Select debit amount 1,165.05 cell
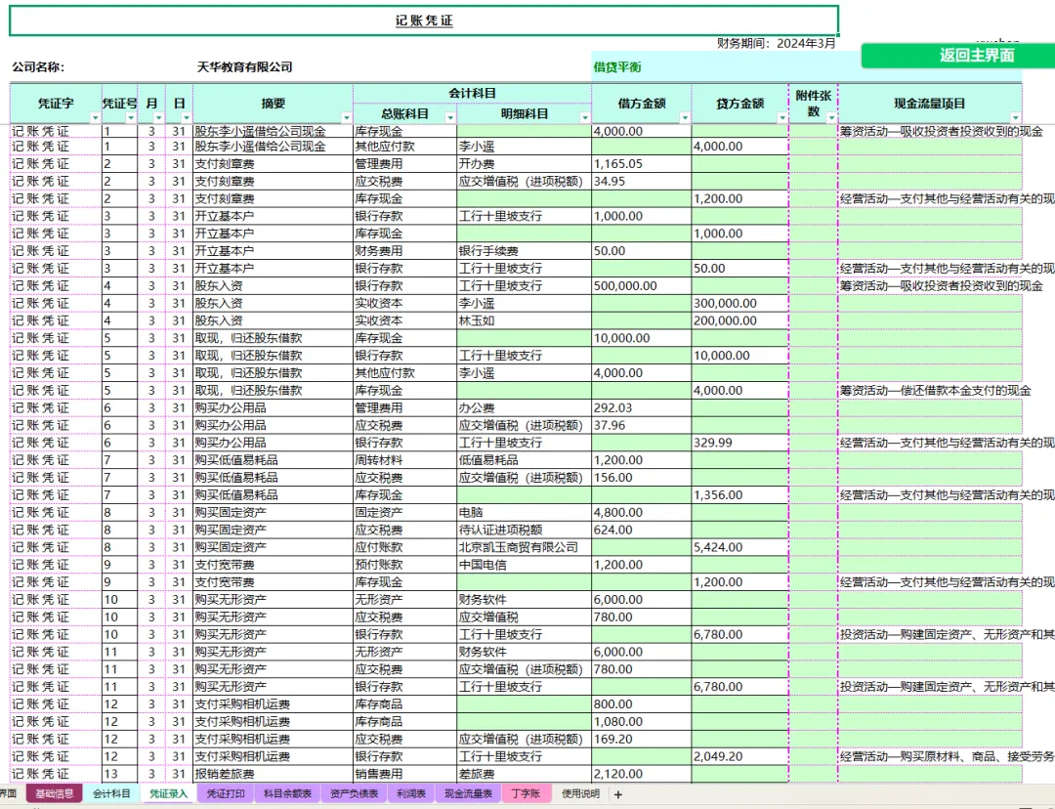Screen dimensions: 1055x809 pos(641,163)
